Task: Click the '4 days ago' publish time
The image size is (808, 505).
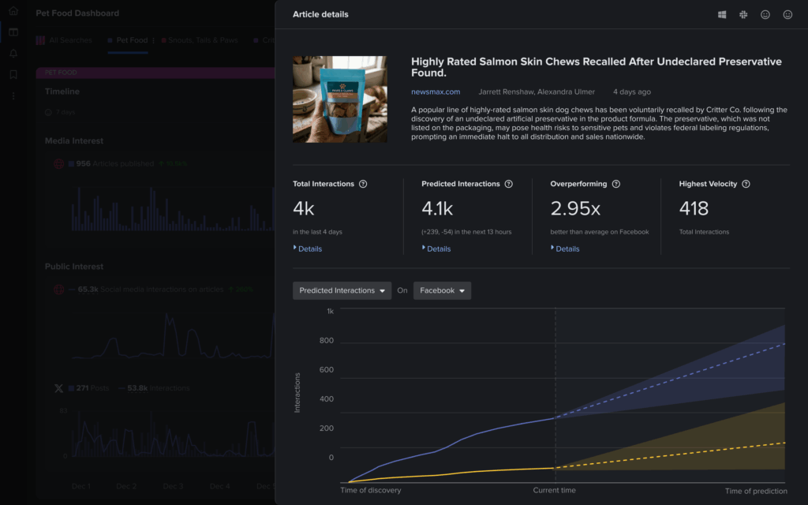Action: (632, 92)
